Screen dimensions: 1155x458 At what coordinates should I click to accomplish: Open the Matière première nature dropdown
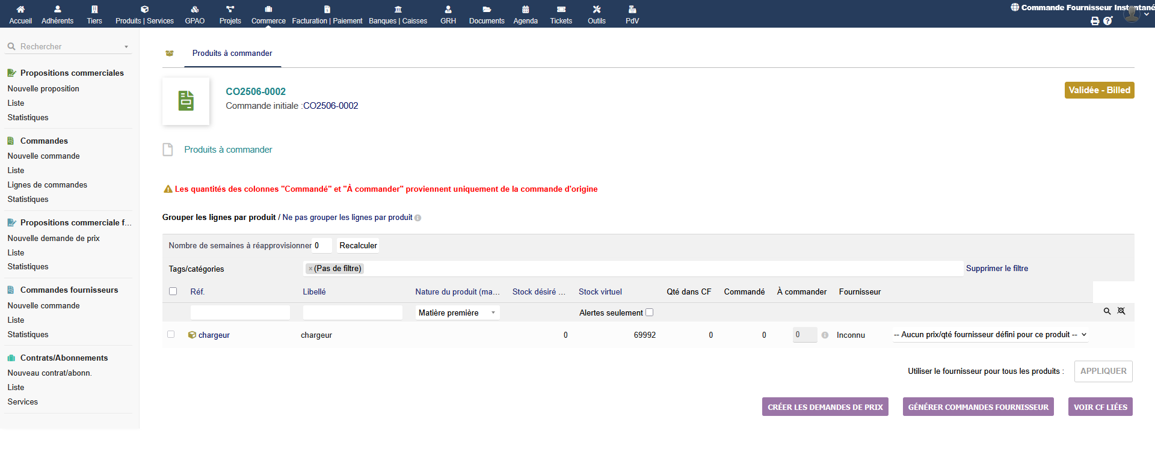coord(457,313)
